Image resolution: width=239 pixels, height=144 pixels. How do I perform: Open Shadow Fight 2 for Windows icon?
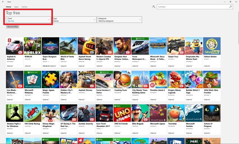(x=15, y=113)
